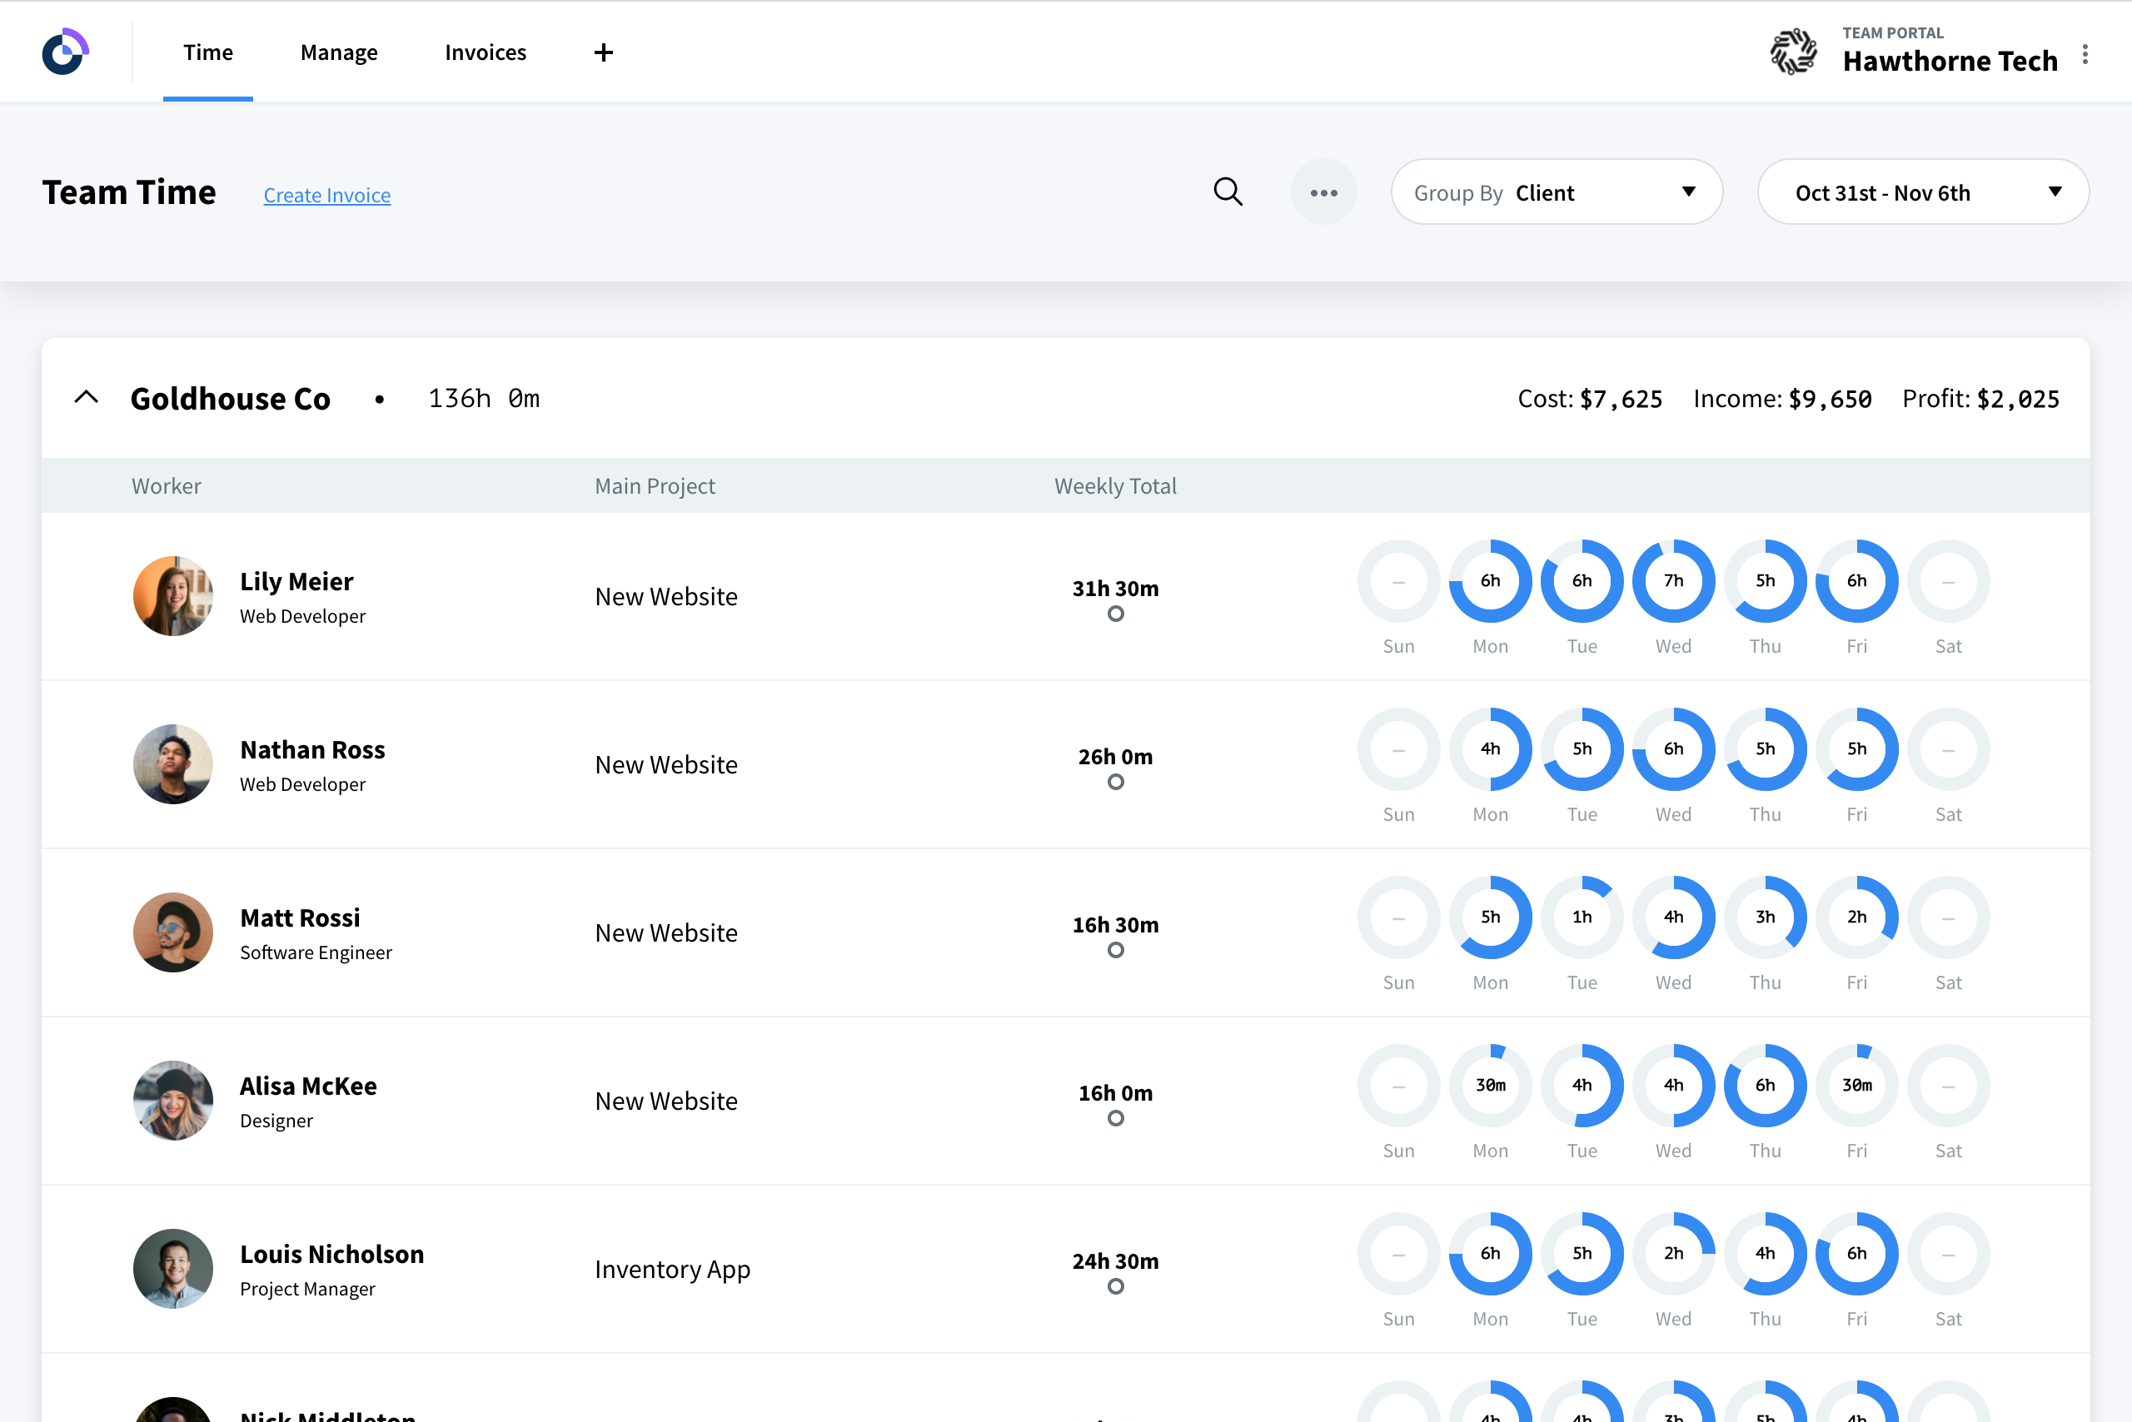Select the Lily Meier worker name
The height and width of the screenshot is (1422, 2132).
(x=296, y=581)
